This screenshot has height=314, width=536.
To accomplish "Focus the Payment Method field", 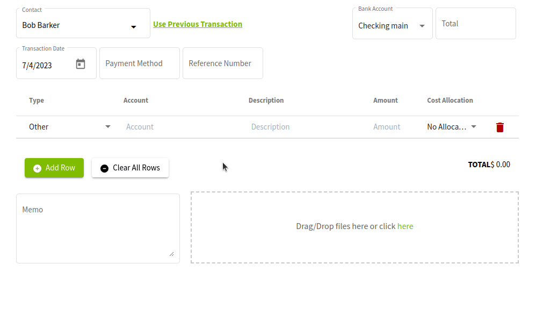I will (139, 63).
